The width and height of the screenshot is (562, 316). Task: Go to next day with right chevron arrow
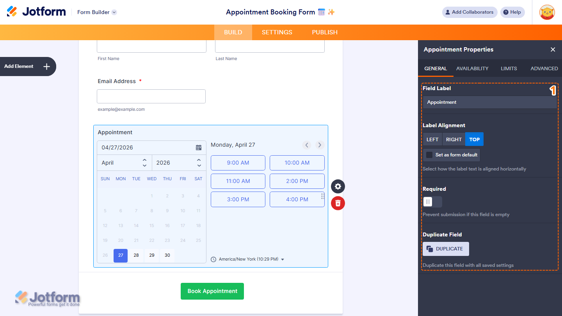[x=320, y=145]
